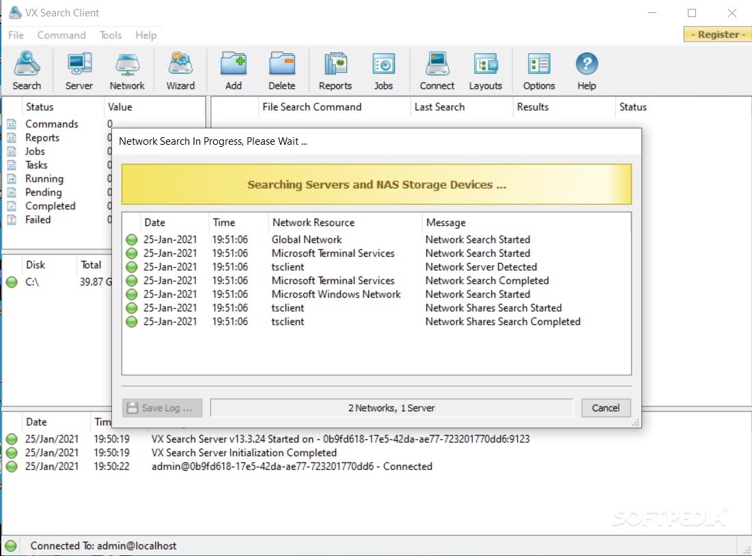Click green connection icon in status bar
752x556 pixels.
(x=10, y=546)
